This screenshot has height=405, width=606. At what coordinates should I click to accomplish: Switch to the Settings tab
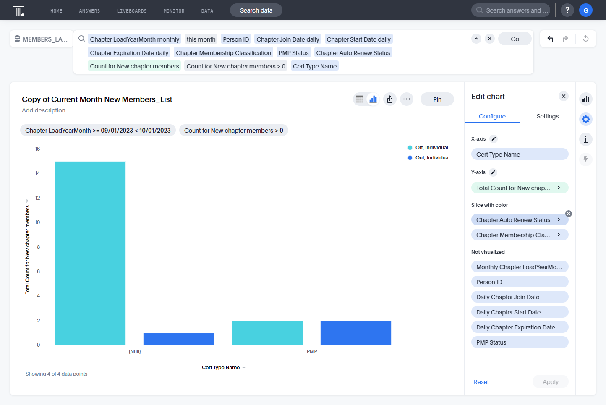pyautogui.click(x=548, y=116)
